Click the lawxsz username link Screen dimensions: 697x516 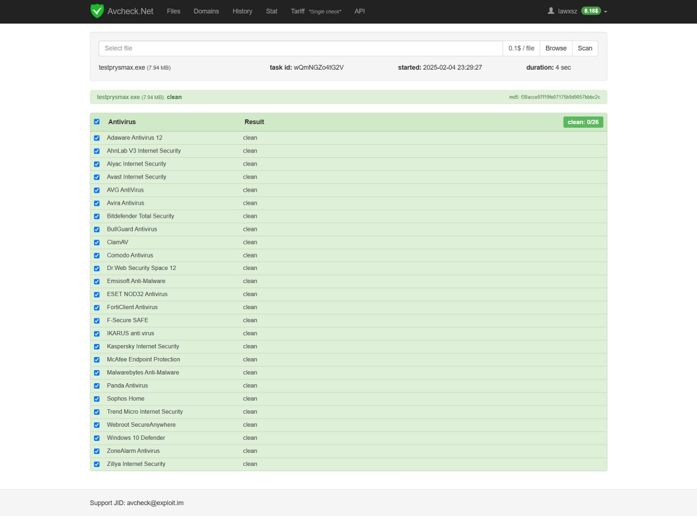(567, 11)
